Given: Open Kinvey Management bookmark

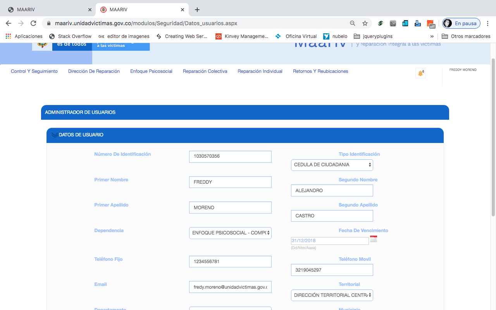Looking at the screenshot, I should (x=242, y=36).
